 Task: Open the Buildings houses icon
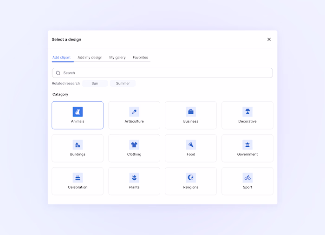(78, 145)
